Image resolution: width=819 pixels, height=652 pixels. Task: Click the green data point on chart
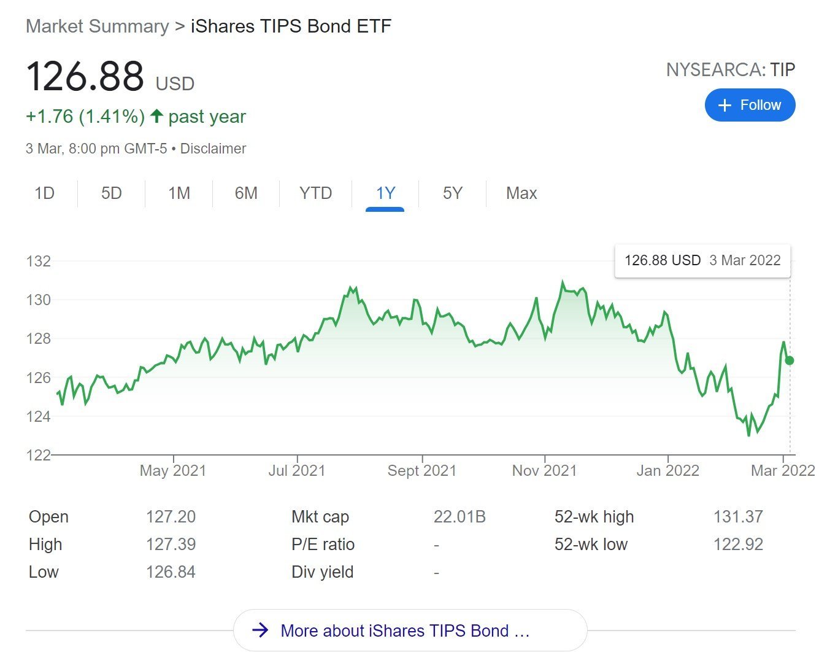point(790,360)
